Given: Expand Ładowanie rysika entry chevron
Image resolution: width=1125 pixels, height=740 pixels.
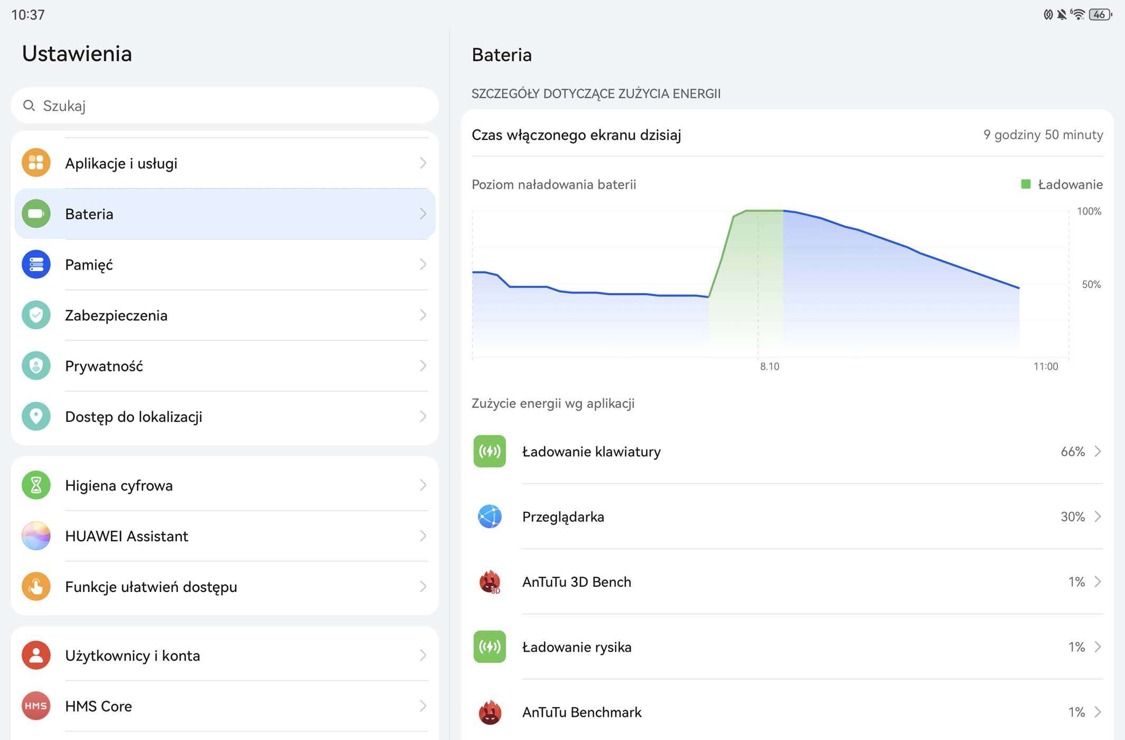Looking at the screenshot, I should tap(1098, 647).
